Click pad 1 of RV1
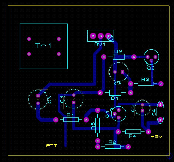This screenshot has width=174, height=162. pos(108,36)
